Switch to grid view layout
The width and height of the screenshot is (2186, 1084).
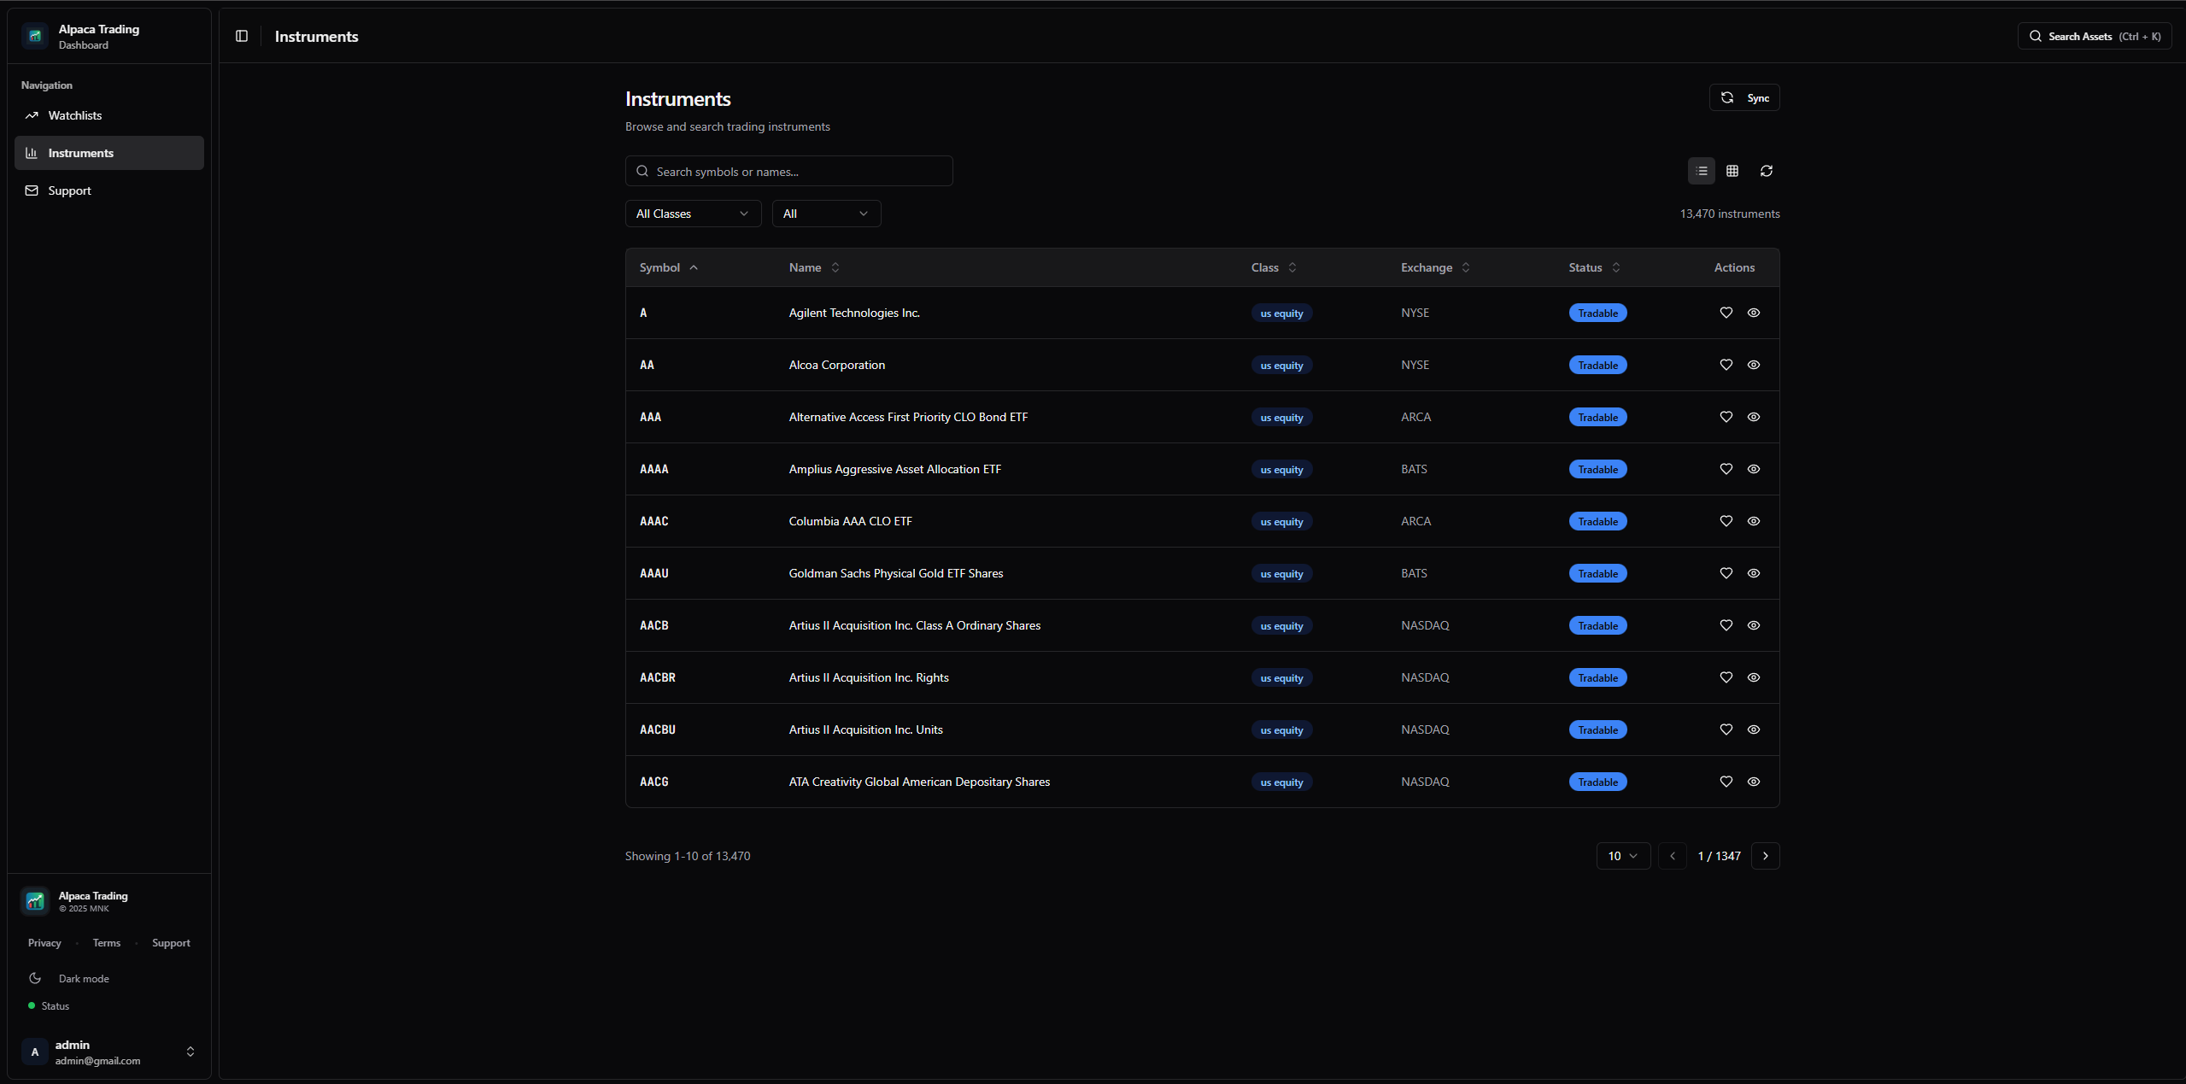[x=1732, y=171]
